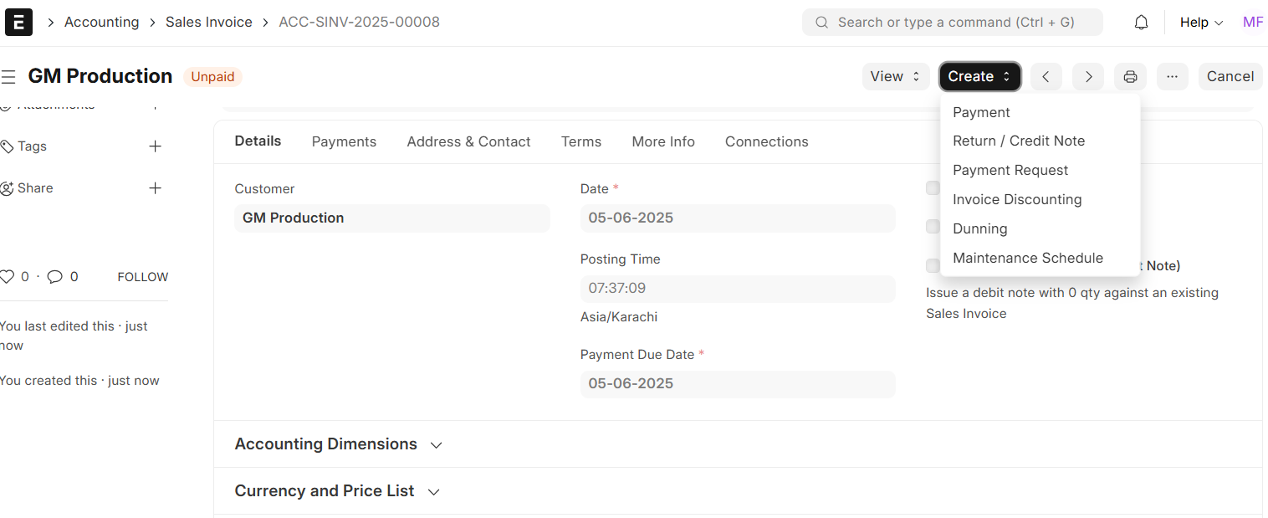Open the notifications bell
This screenshot has width=1268, height=518.
[1141, 23]
